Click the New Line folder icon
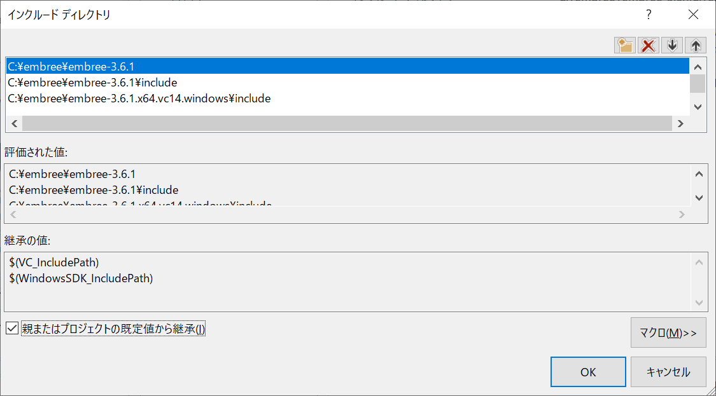 (625, 45)
